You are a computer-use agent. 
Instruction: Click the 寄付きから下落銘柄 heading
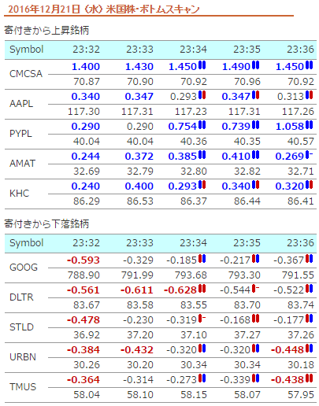tap(46, 223)
